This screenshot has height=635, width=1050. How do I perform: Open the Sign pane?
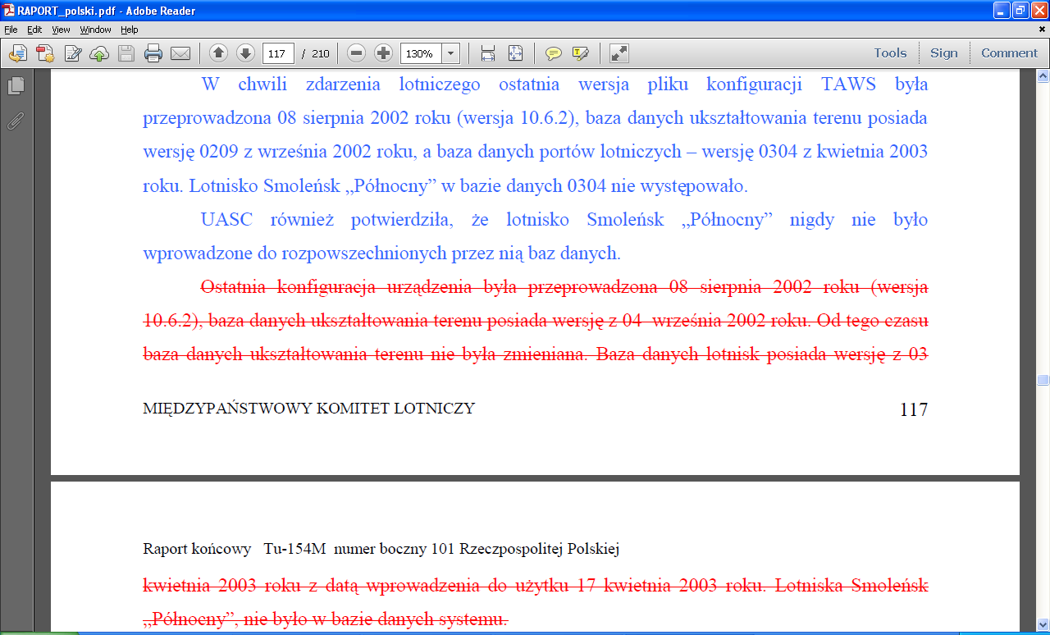point(943,53)
